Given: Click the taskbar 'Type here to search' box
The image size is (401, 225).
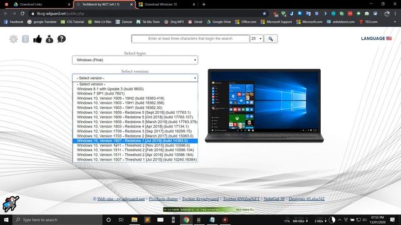Looking at the screenshot, I should click(57, 219).
